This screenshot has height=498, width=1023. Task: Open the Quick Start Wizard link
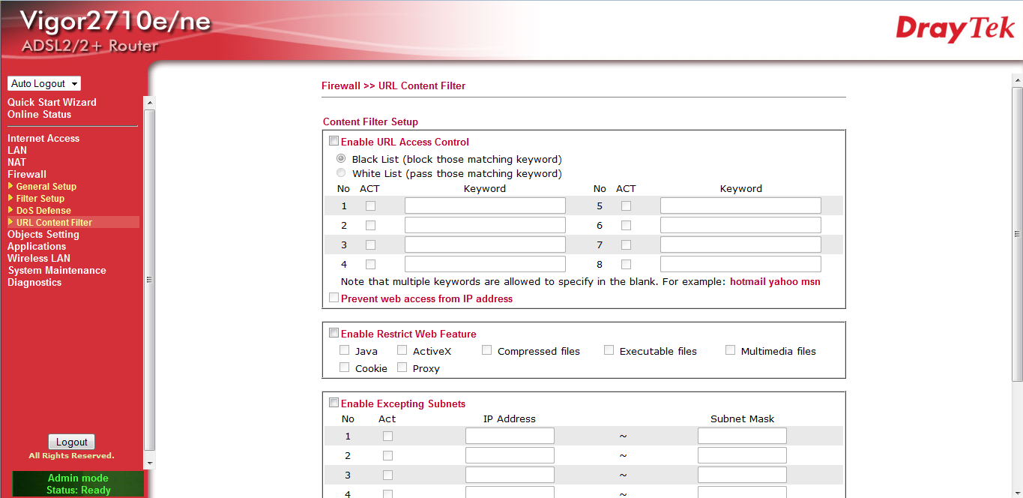click(52, 102)
